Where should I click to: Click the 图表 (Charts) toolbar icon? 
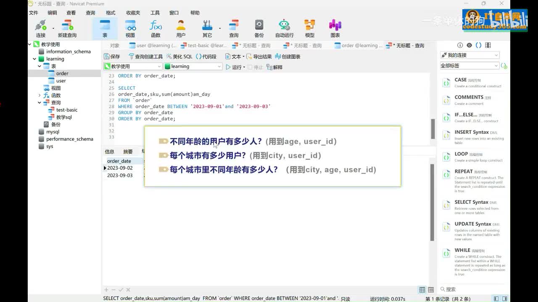[335, 29]
